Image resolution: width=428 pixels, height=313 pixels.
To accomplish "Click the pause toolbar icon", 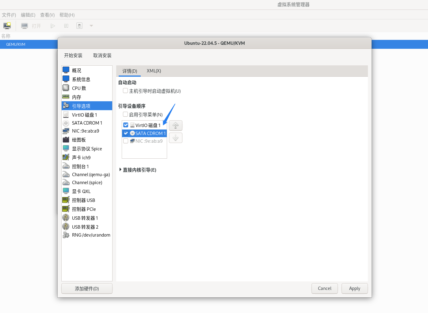I will click(x=66, y=26).
